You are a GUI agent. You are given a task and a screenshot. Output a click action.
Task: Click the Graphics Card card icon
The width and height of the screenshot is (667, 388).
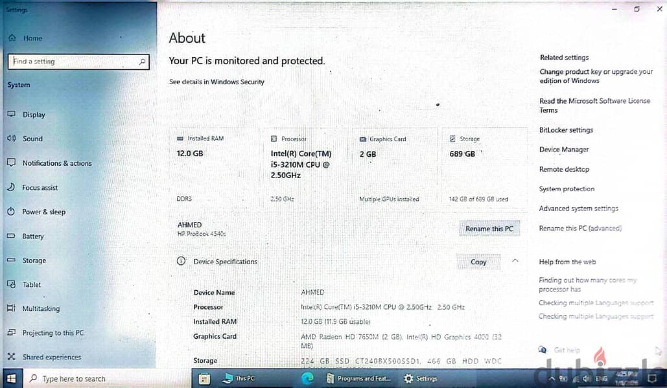point(363,139)
